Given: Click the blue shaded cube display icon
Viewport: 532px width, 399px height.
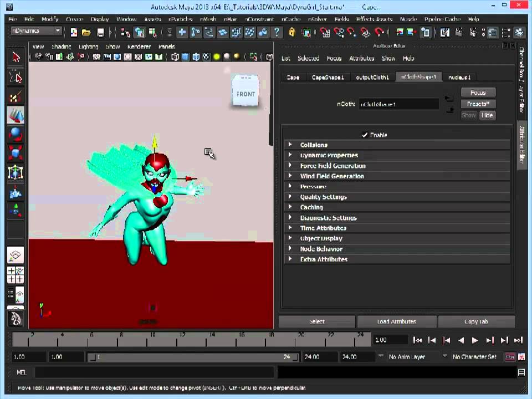Looking at the screenshot, I should [x=185, y=57].
